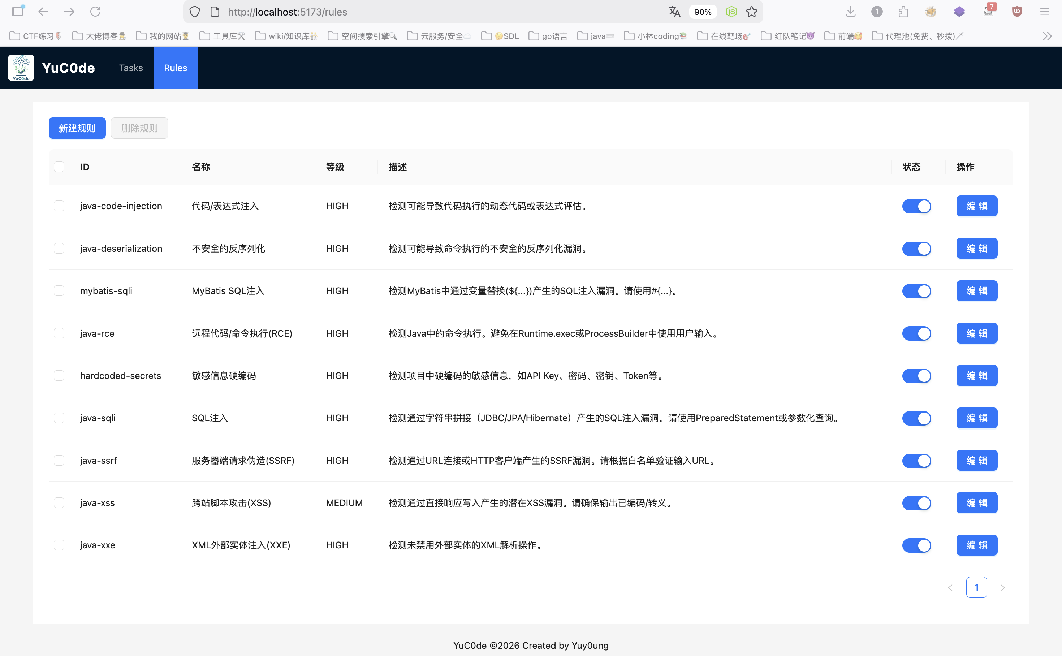Viewport: 1062px width, 656px height.
Task: Open the browser hamburger menu
Action: coord(1044,12)
